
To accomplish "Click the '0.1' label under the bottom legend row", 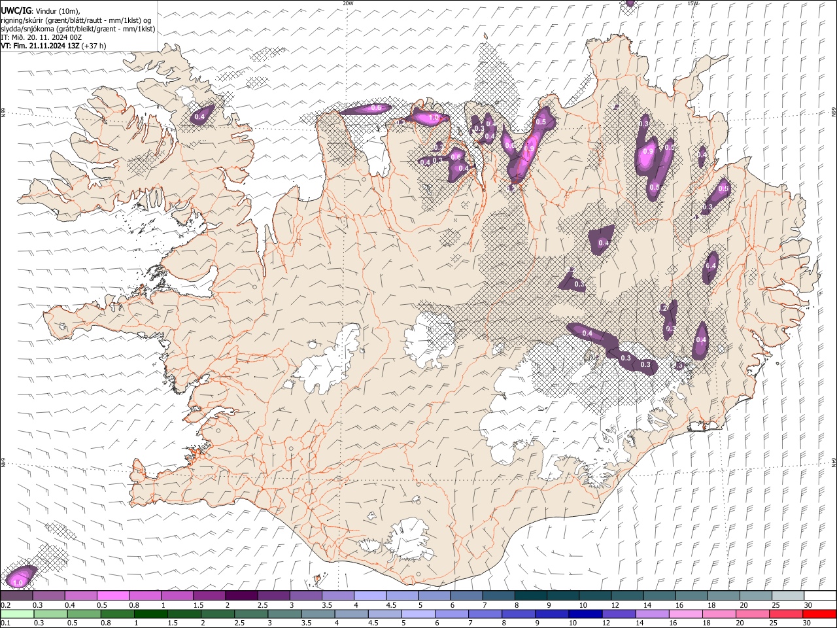I will click(x=5, y=623).
